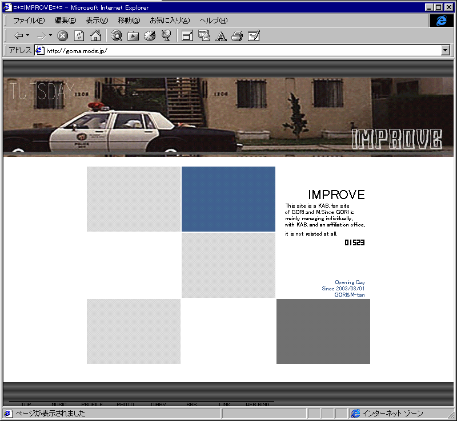Go to the Home page

click(95, 36)
